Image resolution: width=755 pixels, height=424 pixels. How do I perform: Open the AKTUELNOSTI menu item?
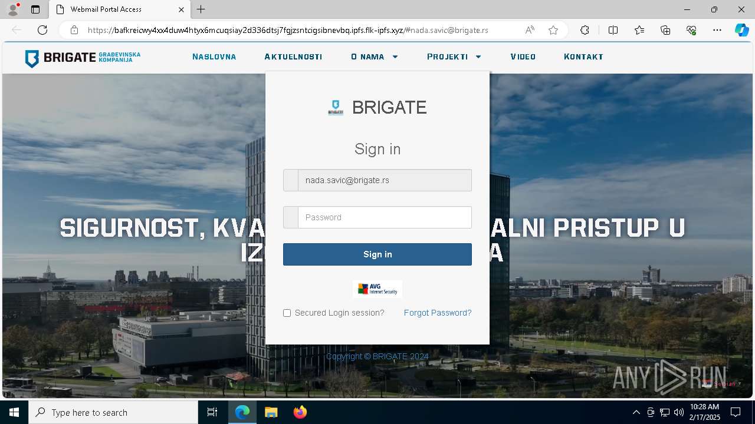tap(293, 57)
